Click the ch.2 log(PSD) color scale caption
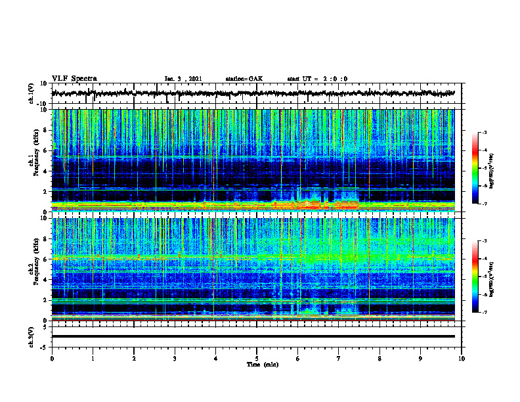This screenshot has width=520, height=402. click(x=492, y=280)
